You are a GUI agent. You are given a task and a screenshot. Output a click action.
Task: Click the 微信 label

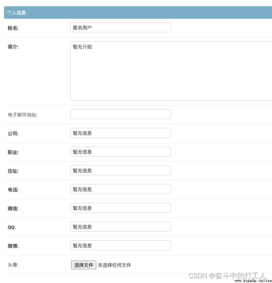[x=13, y=209]
